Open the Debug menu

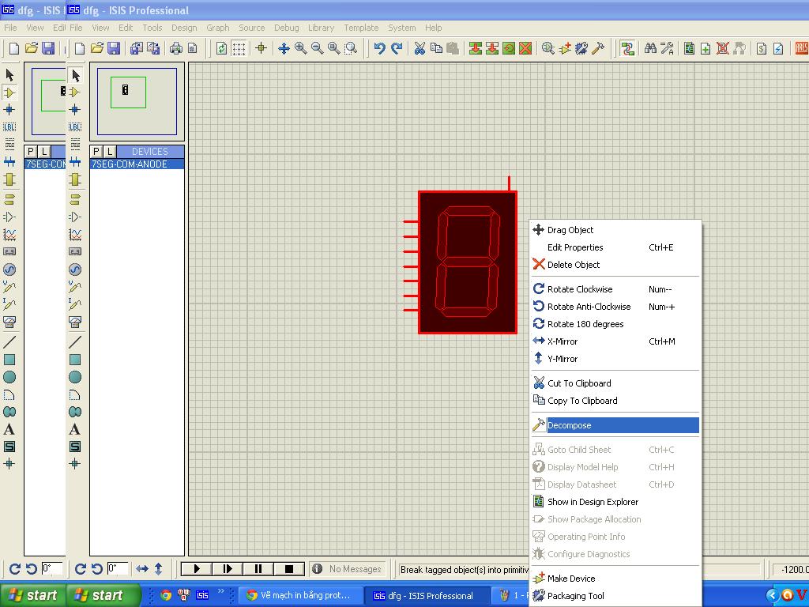tap(286, 28)
